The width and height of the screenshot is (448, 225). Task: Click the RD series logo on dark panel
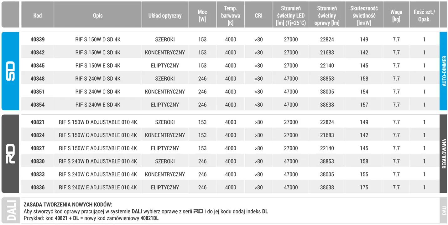10,154
